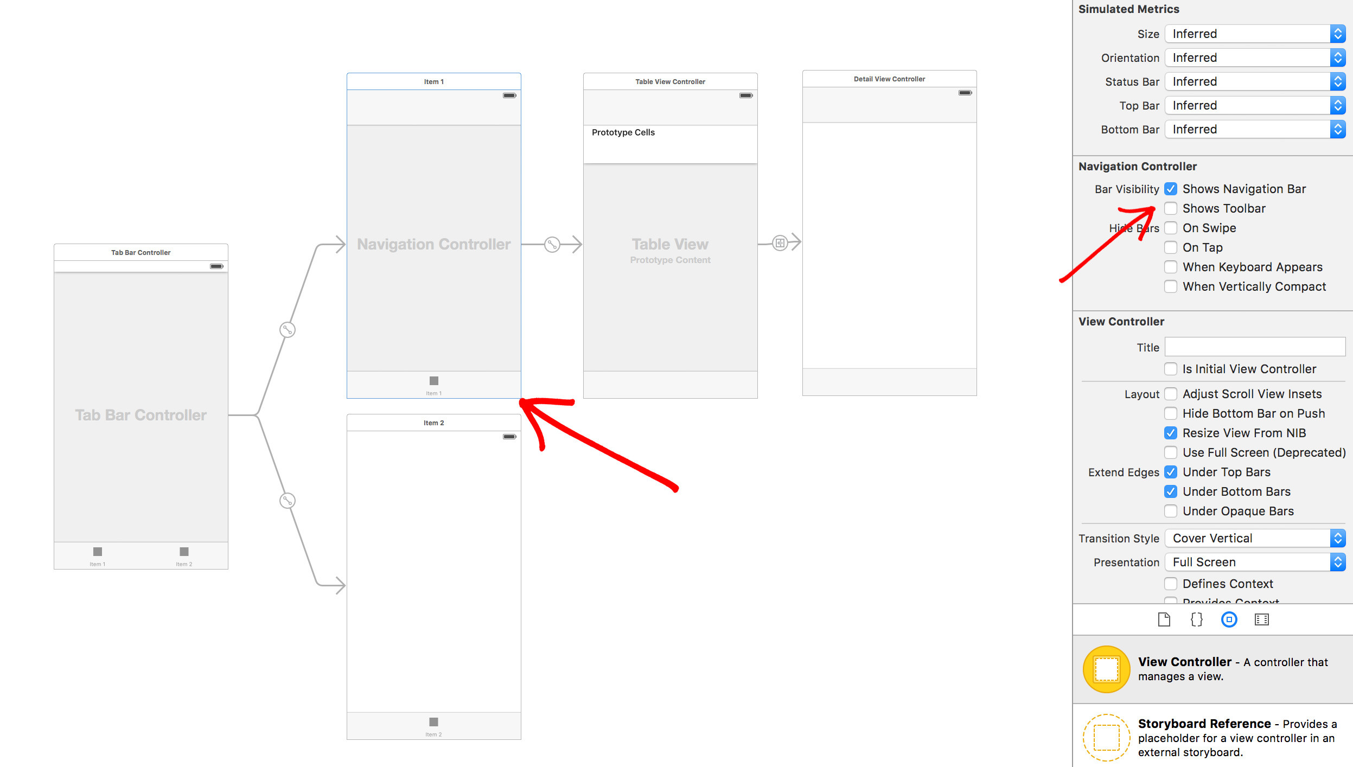Enable On Tap hide bars option
Viewport: 1353px width, 767px height.
click(1171, 247)
